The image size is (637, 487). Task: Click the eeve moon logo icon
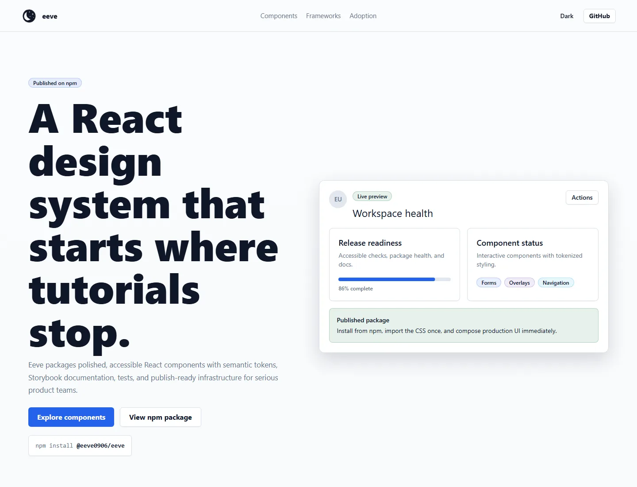tap(29, 16)
